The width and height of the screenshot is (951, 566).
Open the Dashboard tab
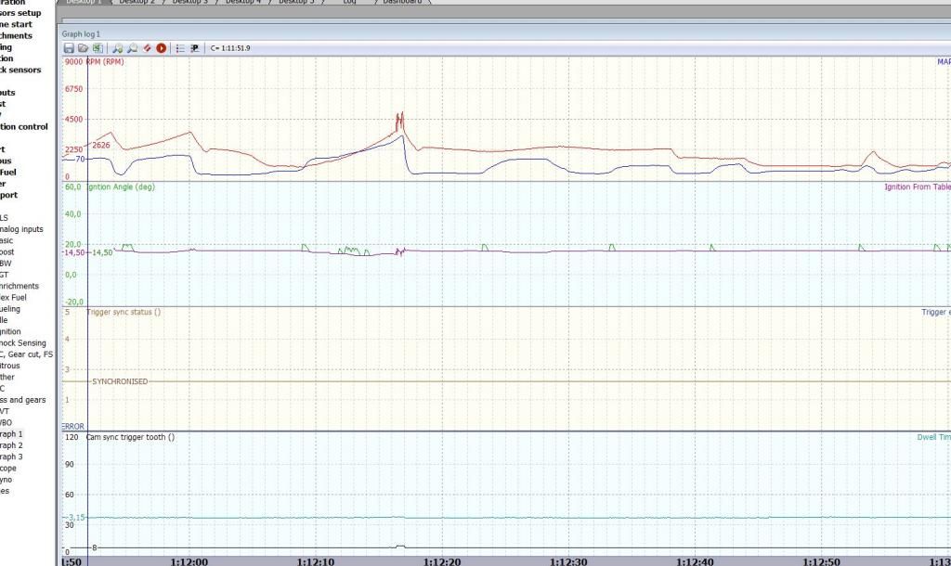tap(402, 3)
